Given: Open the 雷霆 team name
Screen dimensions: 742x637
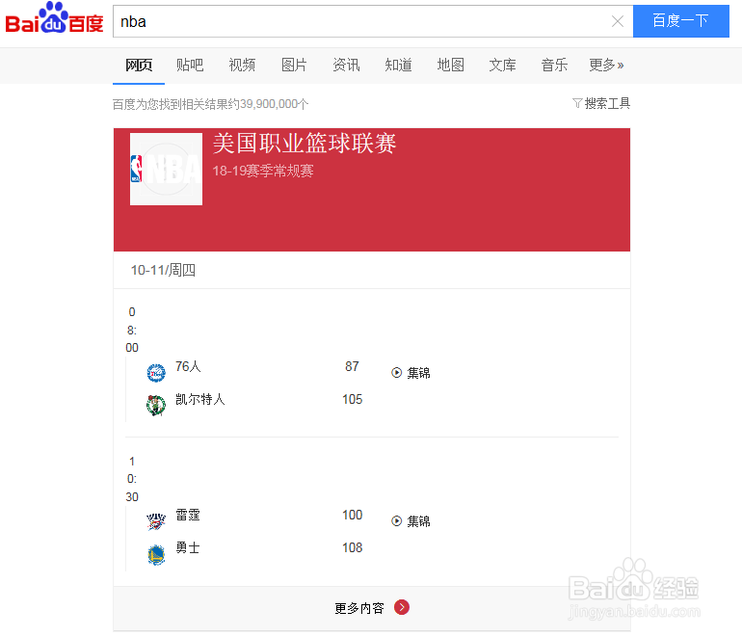Looking at the screenshot, I should (188, 515).
